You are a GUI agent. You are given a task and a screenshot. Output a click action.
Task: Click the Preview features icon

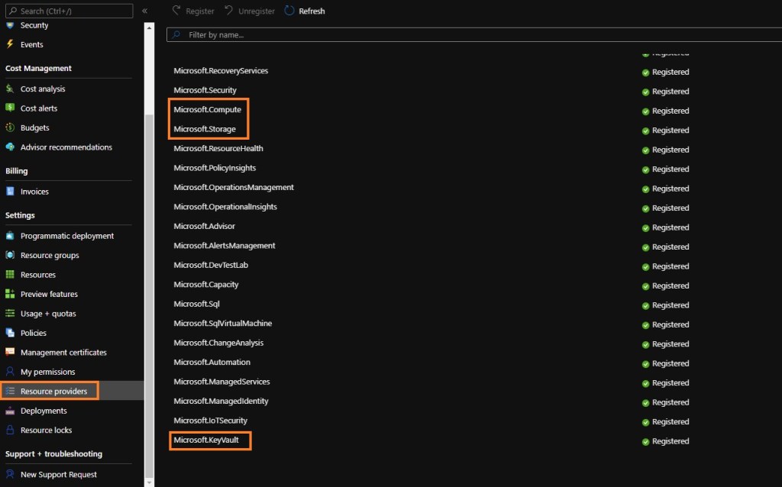[x=10, y=294]
